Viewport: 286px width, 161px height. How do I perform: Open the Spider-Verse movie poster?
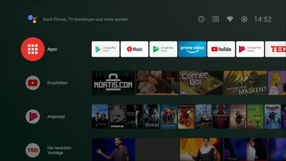tap(273, 116)
